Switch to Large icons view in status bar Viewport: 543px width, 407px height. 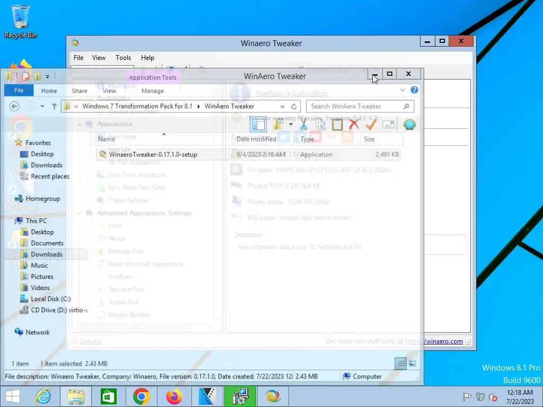(x=412, y=364)
